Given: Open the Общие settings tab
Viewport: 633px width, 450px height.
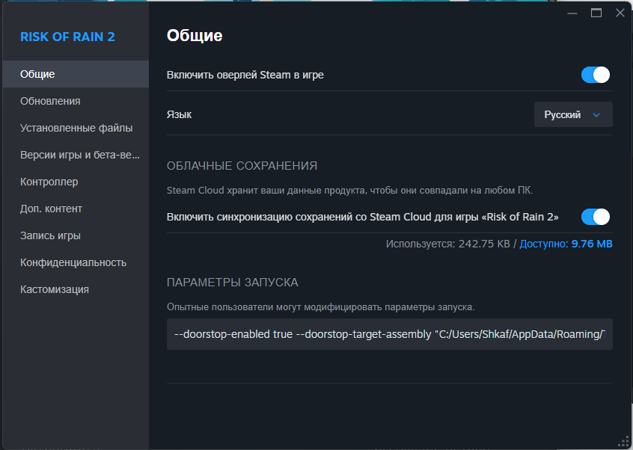Looking at the screenshot, I should tap(76, 74).
